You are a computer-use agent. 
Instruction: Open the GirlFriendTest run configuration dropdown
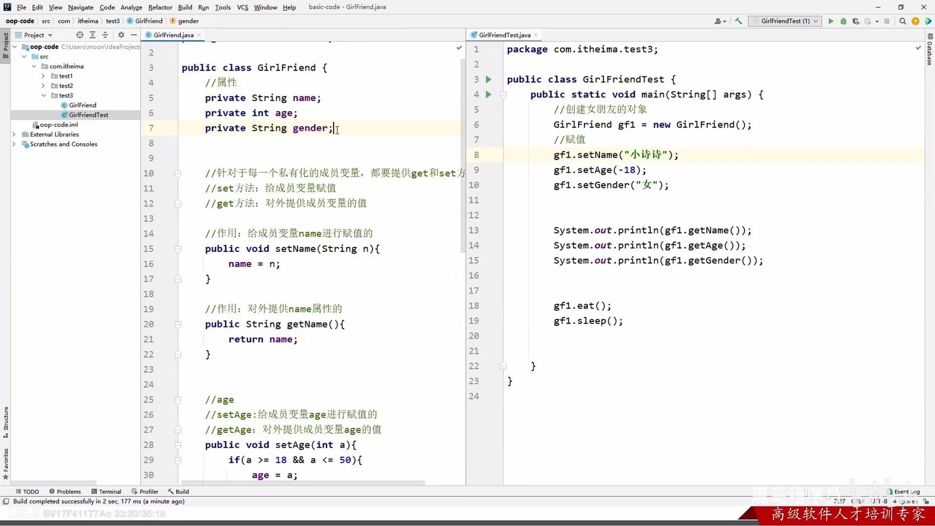(785, 21)
